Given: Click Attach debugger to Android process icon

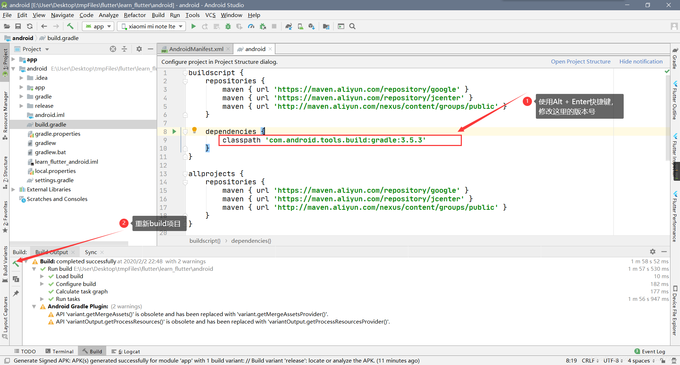Looking at the screenshot, I should tap(263, 26).
